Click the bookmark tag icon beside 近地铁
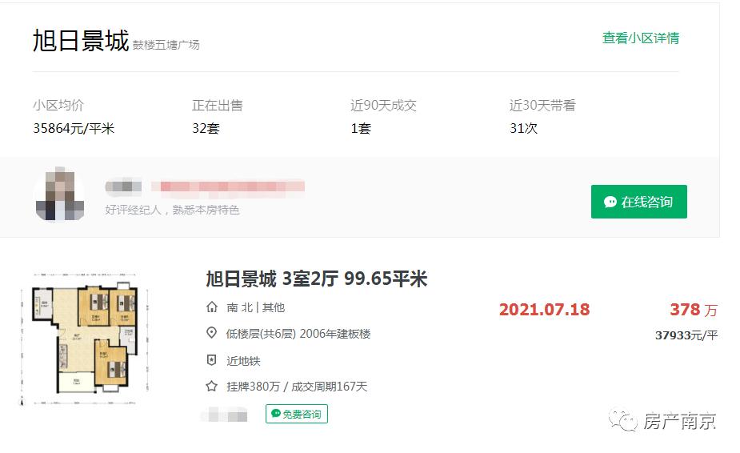The height and width of the screenshot is (453, 740). click(x=212, y=360)
